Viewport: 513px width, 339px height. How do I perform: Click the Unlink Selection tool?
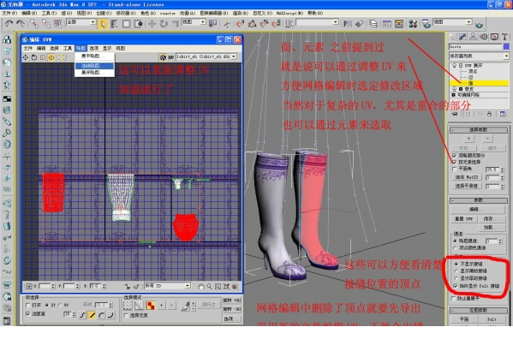coord(46,23)
